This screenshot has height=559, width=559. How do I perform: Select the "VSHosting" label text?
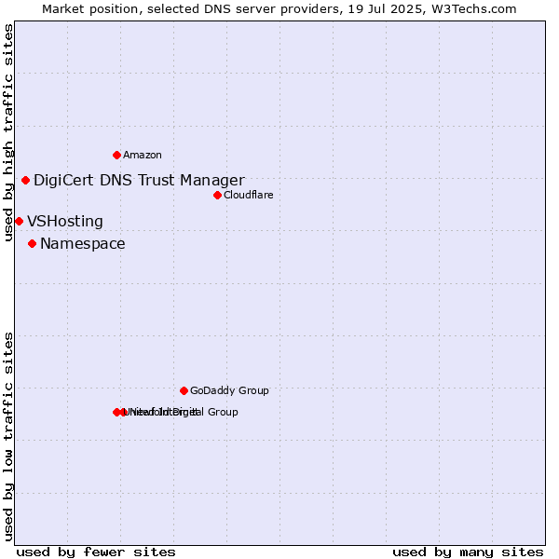coord(65,222)
